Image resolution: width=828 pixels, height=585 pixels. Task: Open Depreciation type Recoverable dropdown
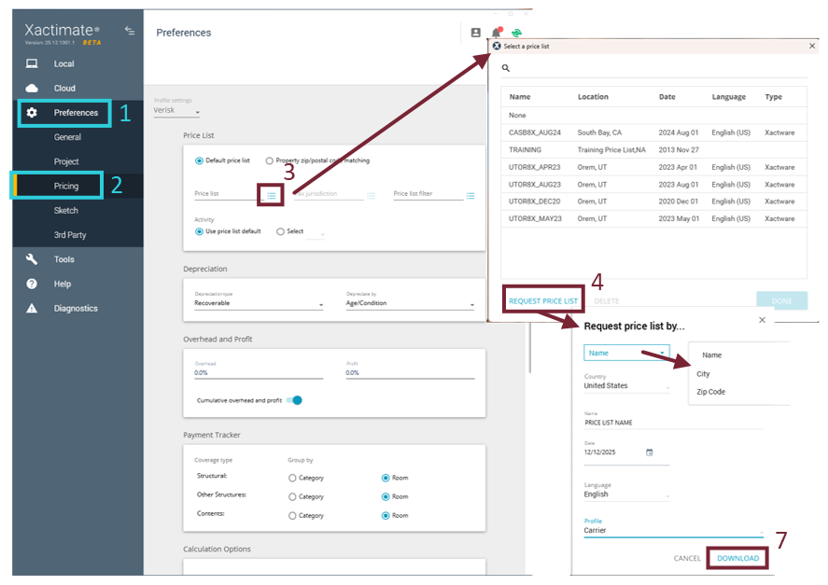[259, 303]
